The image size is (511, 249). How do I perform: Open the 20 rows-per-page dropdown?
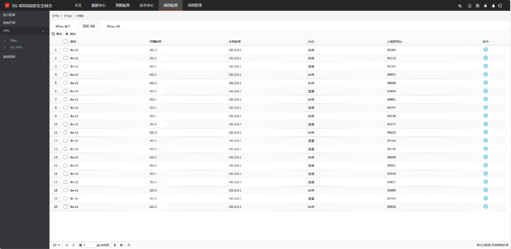point(56,245)
